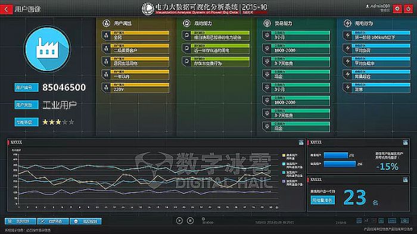Click the red back arrow button
Viewport: 417px width, 234px height.
click(6, 10)
